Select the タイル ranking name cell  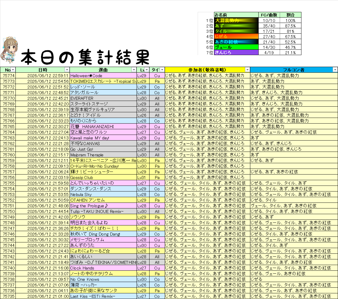pos(236,31)
